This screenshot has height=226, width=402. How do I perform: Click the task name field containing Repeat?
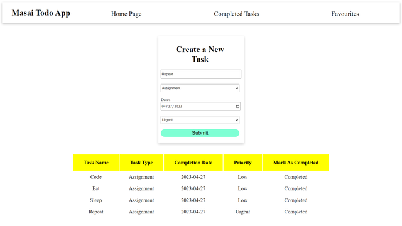point(201,74)
